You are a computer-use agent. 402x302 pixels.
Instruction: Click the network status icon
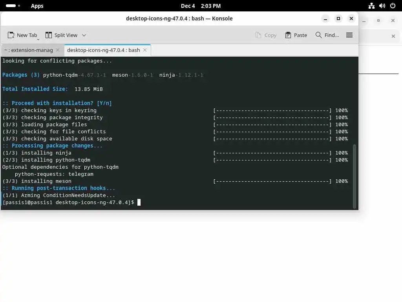point(371,6)
